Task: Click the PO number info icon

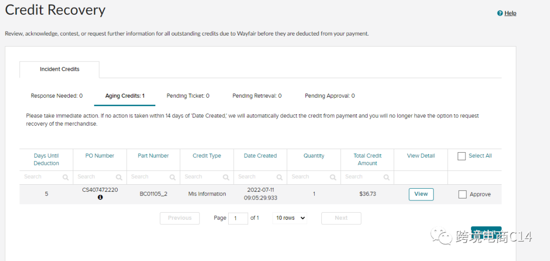Action: coord(100,197)
